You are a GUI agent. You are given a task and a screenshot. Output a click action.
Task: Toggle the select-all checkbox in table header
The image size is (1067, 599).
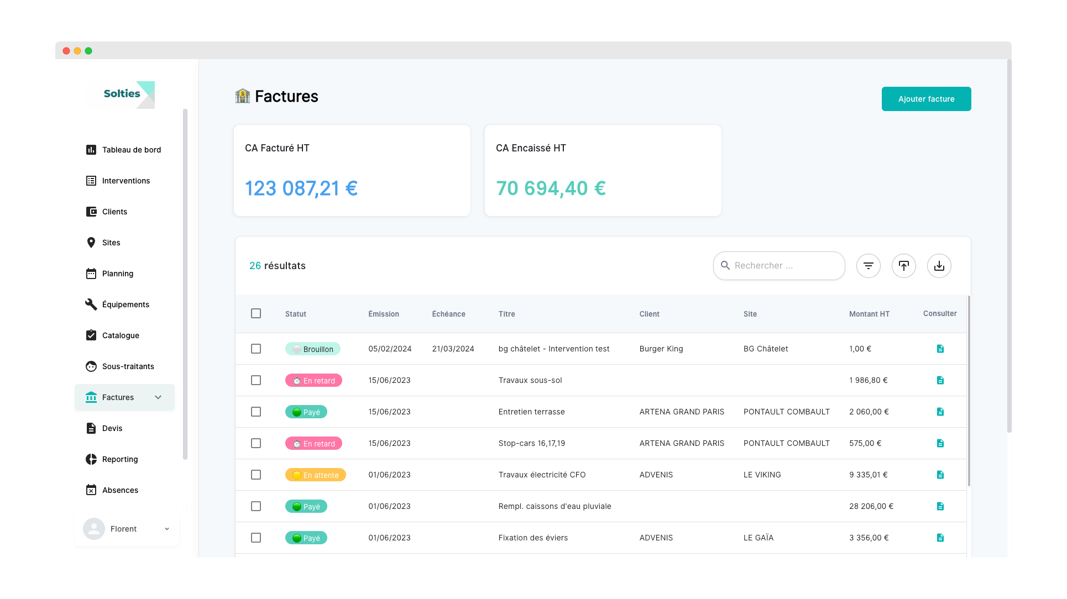(x=256, y=313)
